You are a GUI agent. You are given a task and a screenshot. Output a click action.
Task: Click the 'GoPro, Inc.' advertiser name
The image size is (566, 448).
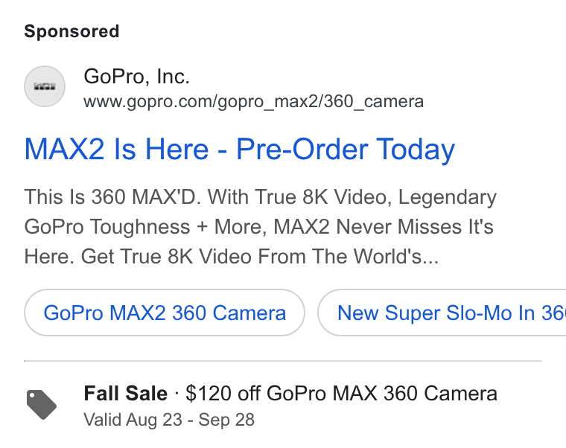[136, 77]
